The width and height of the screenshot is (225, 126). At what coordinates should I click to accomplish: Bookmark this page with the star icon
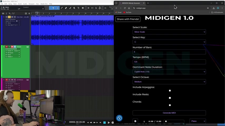click(x=208, y=8)
